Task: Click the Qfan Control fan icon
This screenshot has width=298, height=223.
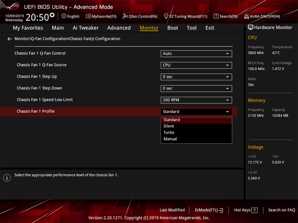Action: (x=125, y=16)
